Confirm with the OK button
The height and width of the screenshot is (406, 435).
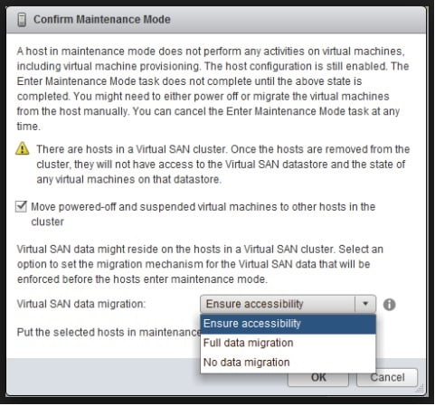[x=318, y=379]
